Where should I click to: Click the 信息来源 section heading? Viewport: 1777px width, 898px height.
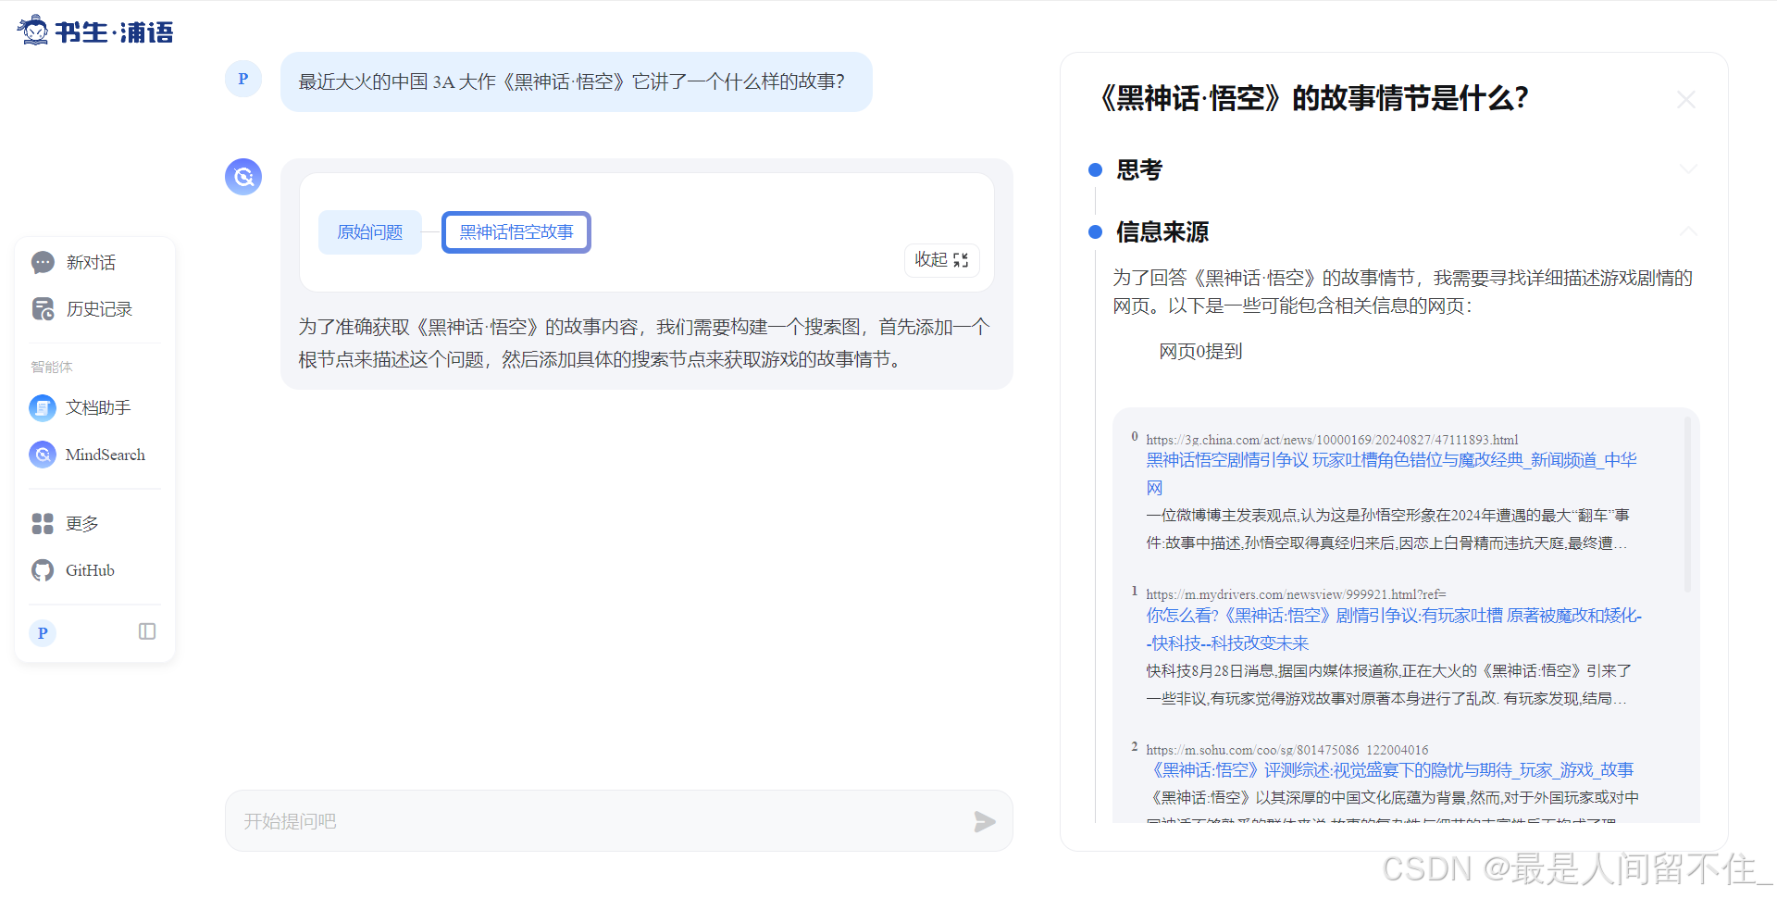click(x=1162, y=232)
